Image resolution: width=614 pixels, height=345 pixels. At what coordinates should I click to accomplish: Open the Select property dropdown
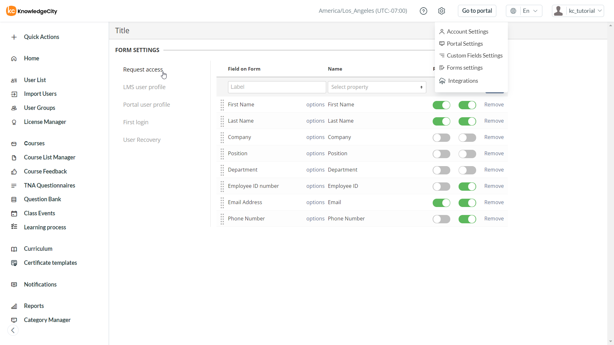pos(377,87)
